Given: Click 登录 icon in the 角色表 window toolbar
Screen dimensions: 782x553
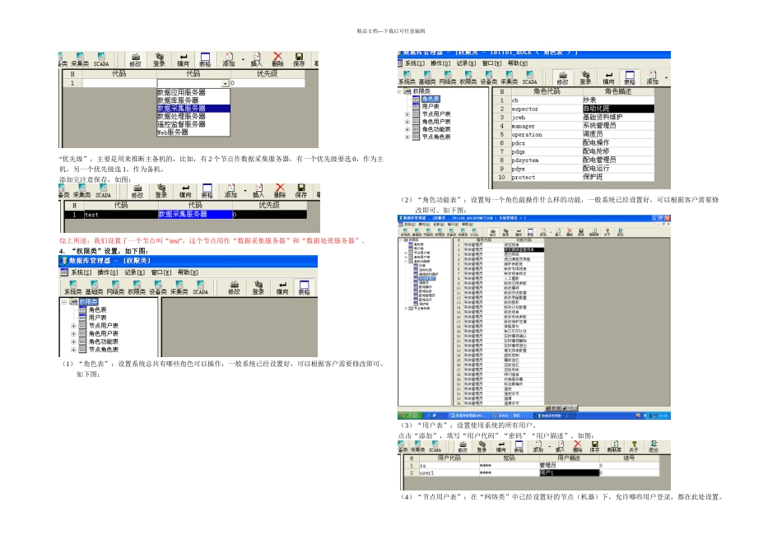Looking at the screenshot, I should click(585, 78).
